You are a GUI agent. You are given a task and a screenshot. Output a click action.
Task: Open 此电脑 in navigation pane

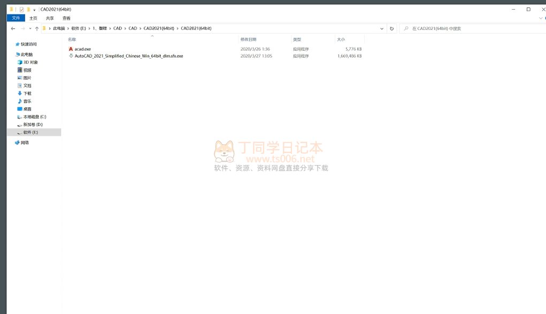pyautogui.click(x=26, y=54)
